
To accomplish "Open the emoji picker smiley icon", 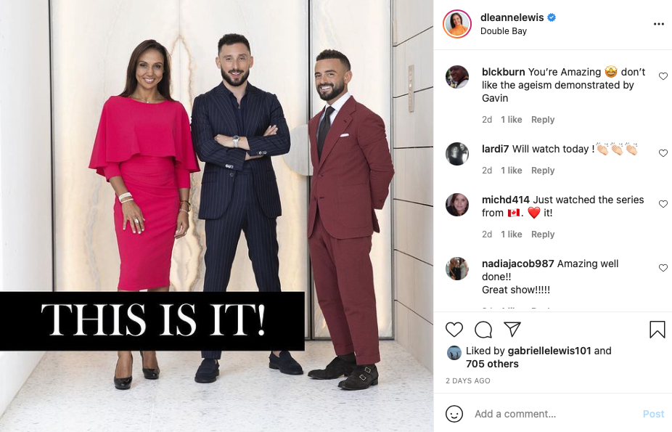I will [x=454, y=414].
